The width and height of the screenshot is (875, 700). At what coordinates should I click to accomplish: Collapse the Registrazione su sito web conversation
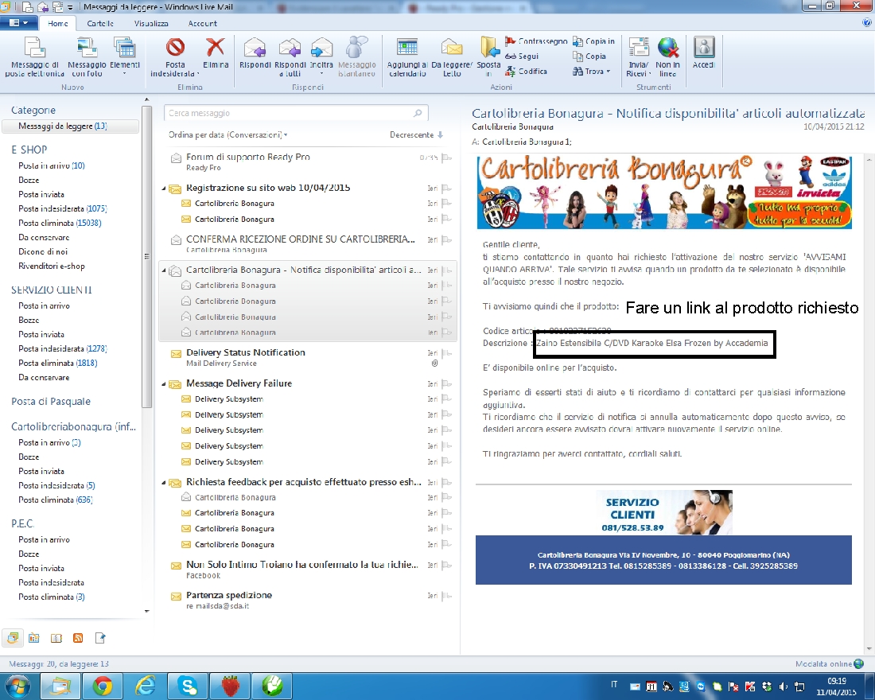[x=164, y=189]
